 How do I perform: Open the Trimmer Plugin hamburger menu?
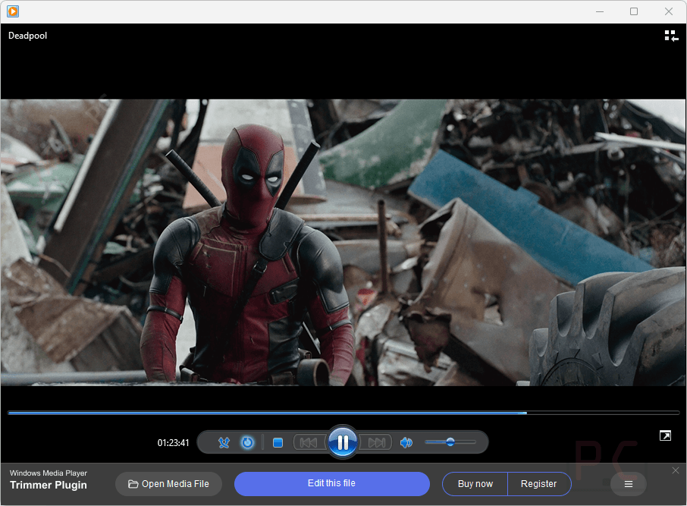click(x=629, y=484)
